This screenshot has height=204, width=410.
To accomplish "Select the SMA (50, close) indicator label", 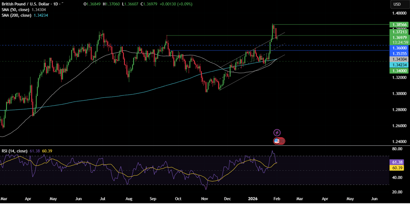I will click(16, 10).
